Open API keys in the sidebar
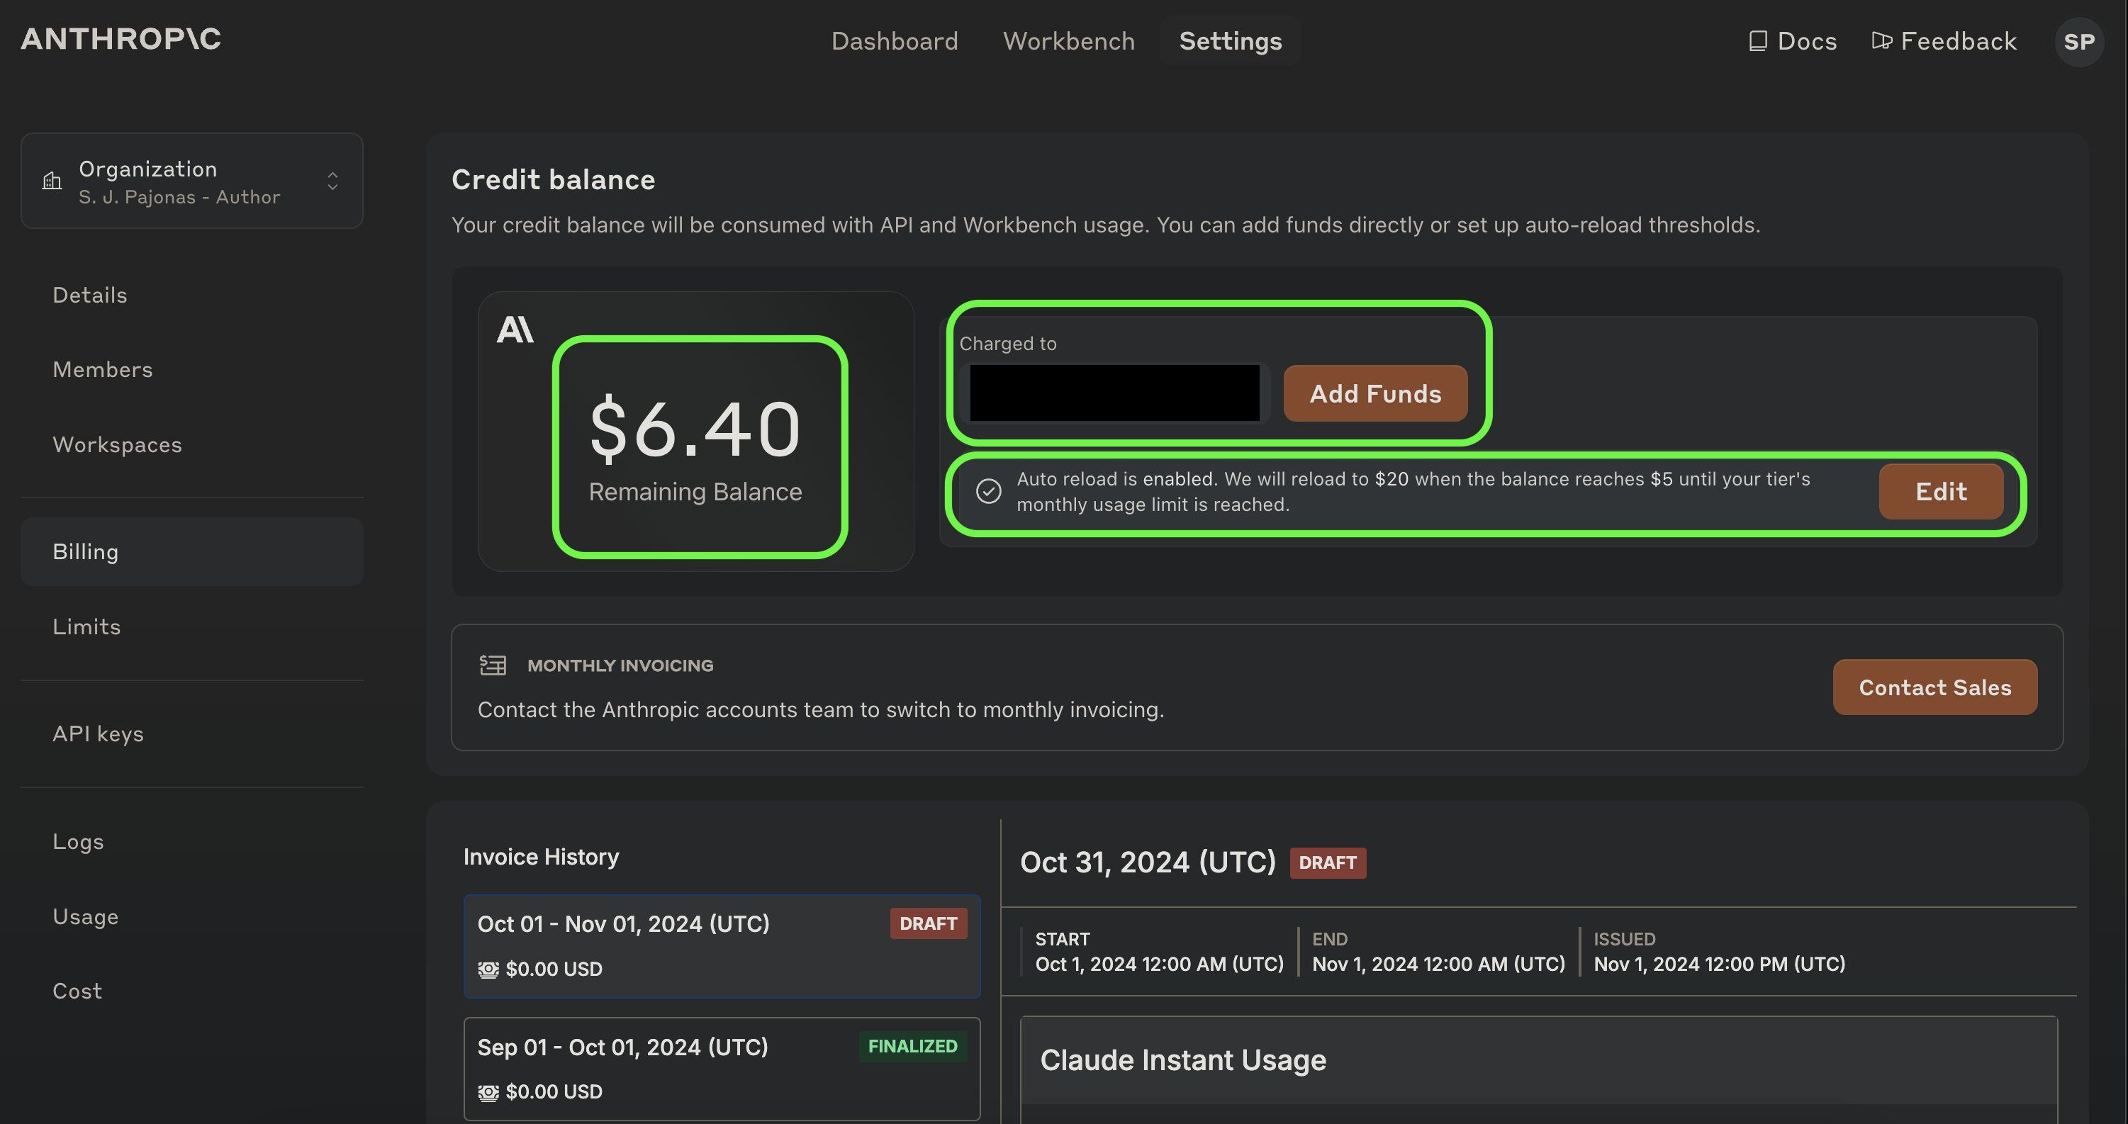 98,734
